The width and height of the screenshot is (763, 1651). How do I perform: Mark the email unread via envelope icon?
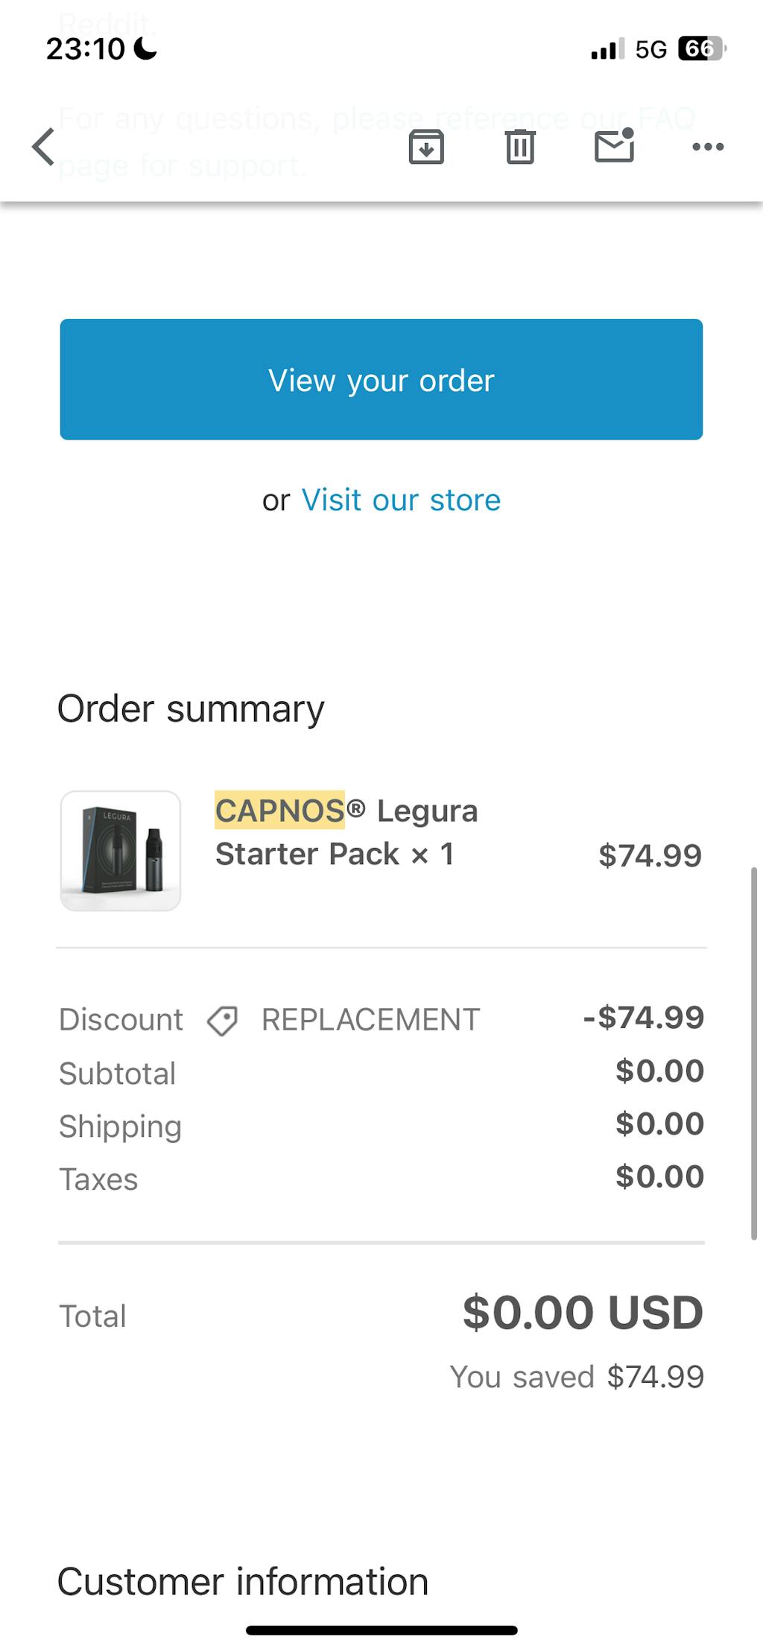(x=614, y=147)
